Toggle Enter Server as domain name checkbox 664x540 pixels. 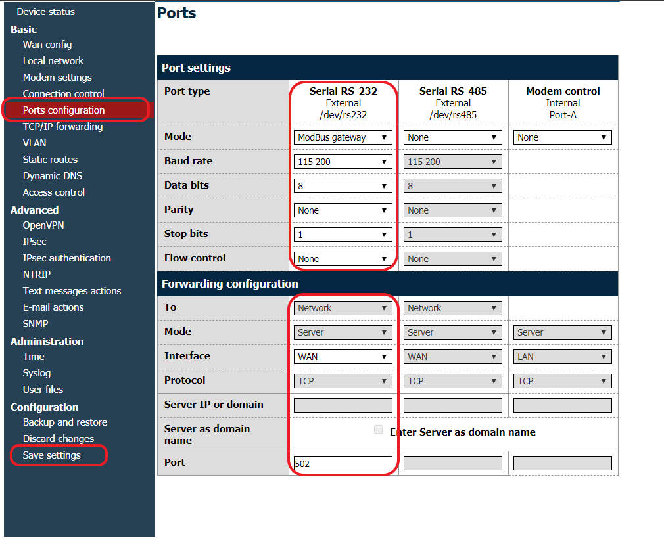tap(379, 430)
